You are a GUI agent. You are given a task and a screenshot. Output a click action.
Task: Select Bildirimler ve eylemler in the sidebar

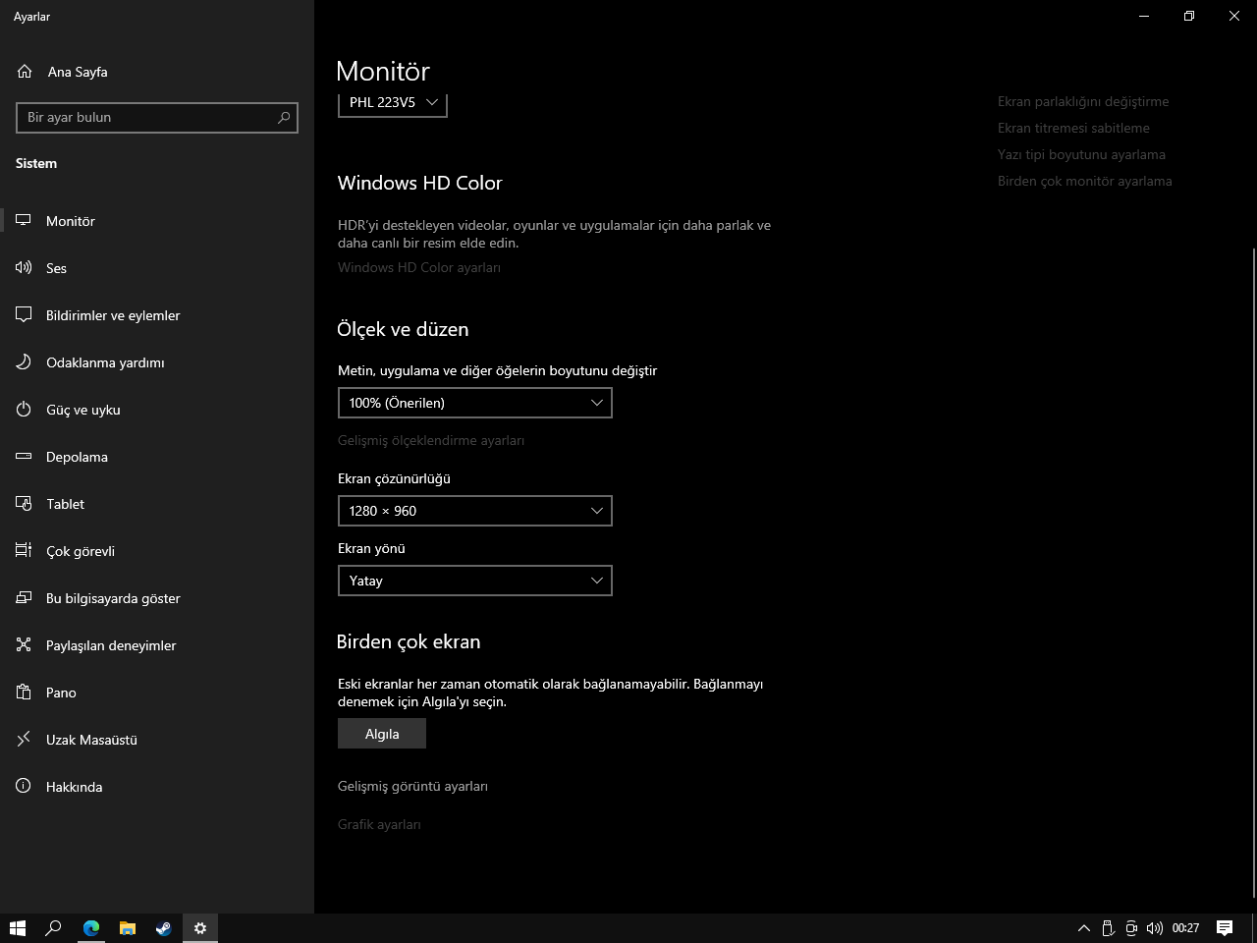tap(157, 315)
